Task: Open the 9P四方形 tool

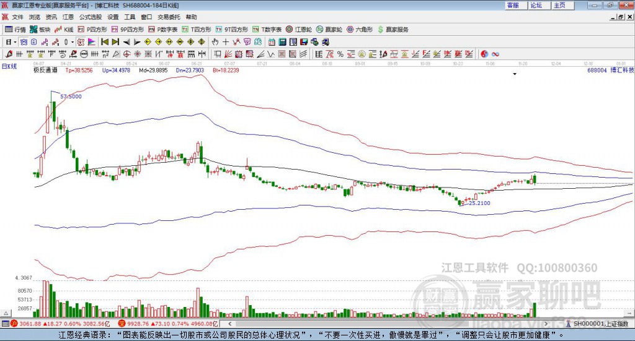Action: pos(128,30)
